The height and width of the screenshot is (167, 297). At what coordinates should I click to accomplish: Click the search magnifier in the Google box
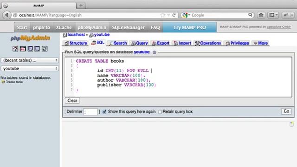click(250, 15)
